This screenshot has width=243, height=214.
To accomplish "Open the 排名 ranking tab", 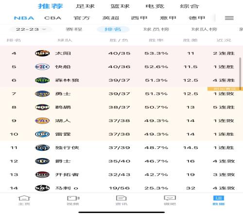I will point(113,29).
